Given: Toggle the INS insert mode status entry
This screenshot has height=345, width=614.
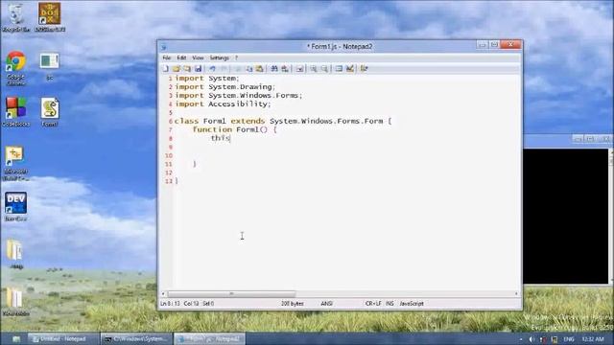Looking at the screenshot, I should pos(390,304).
